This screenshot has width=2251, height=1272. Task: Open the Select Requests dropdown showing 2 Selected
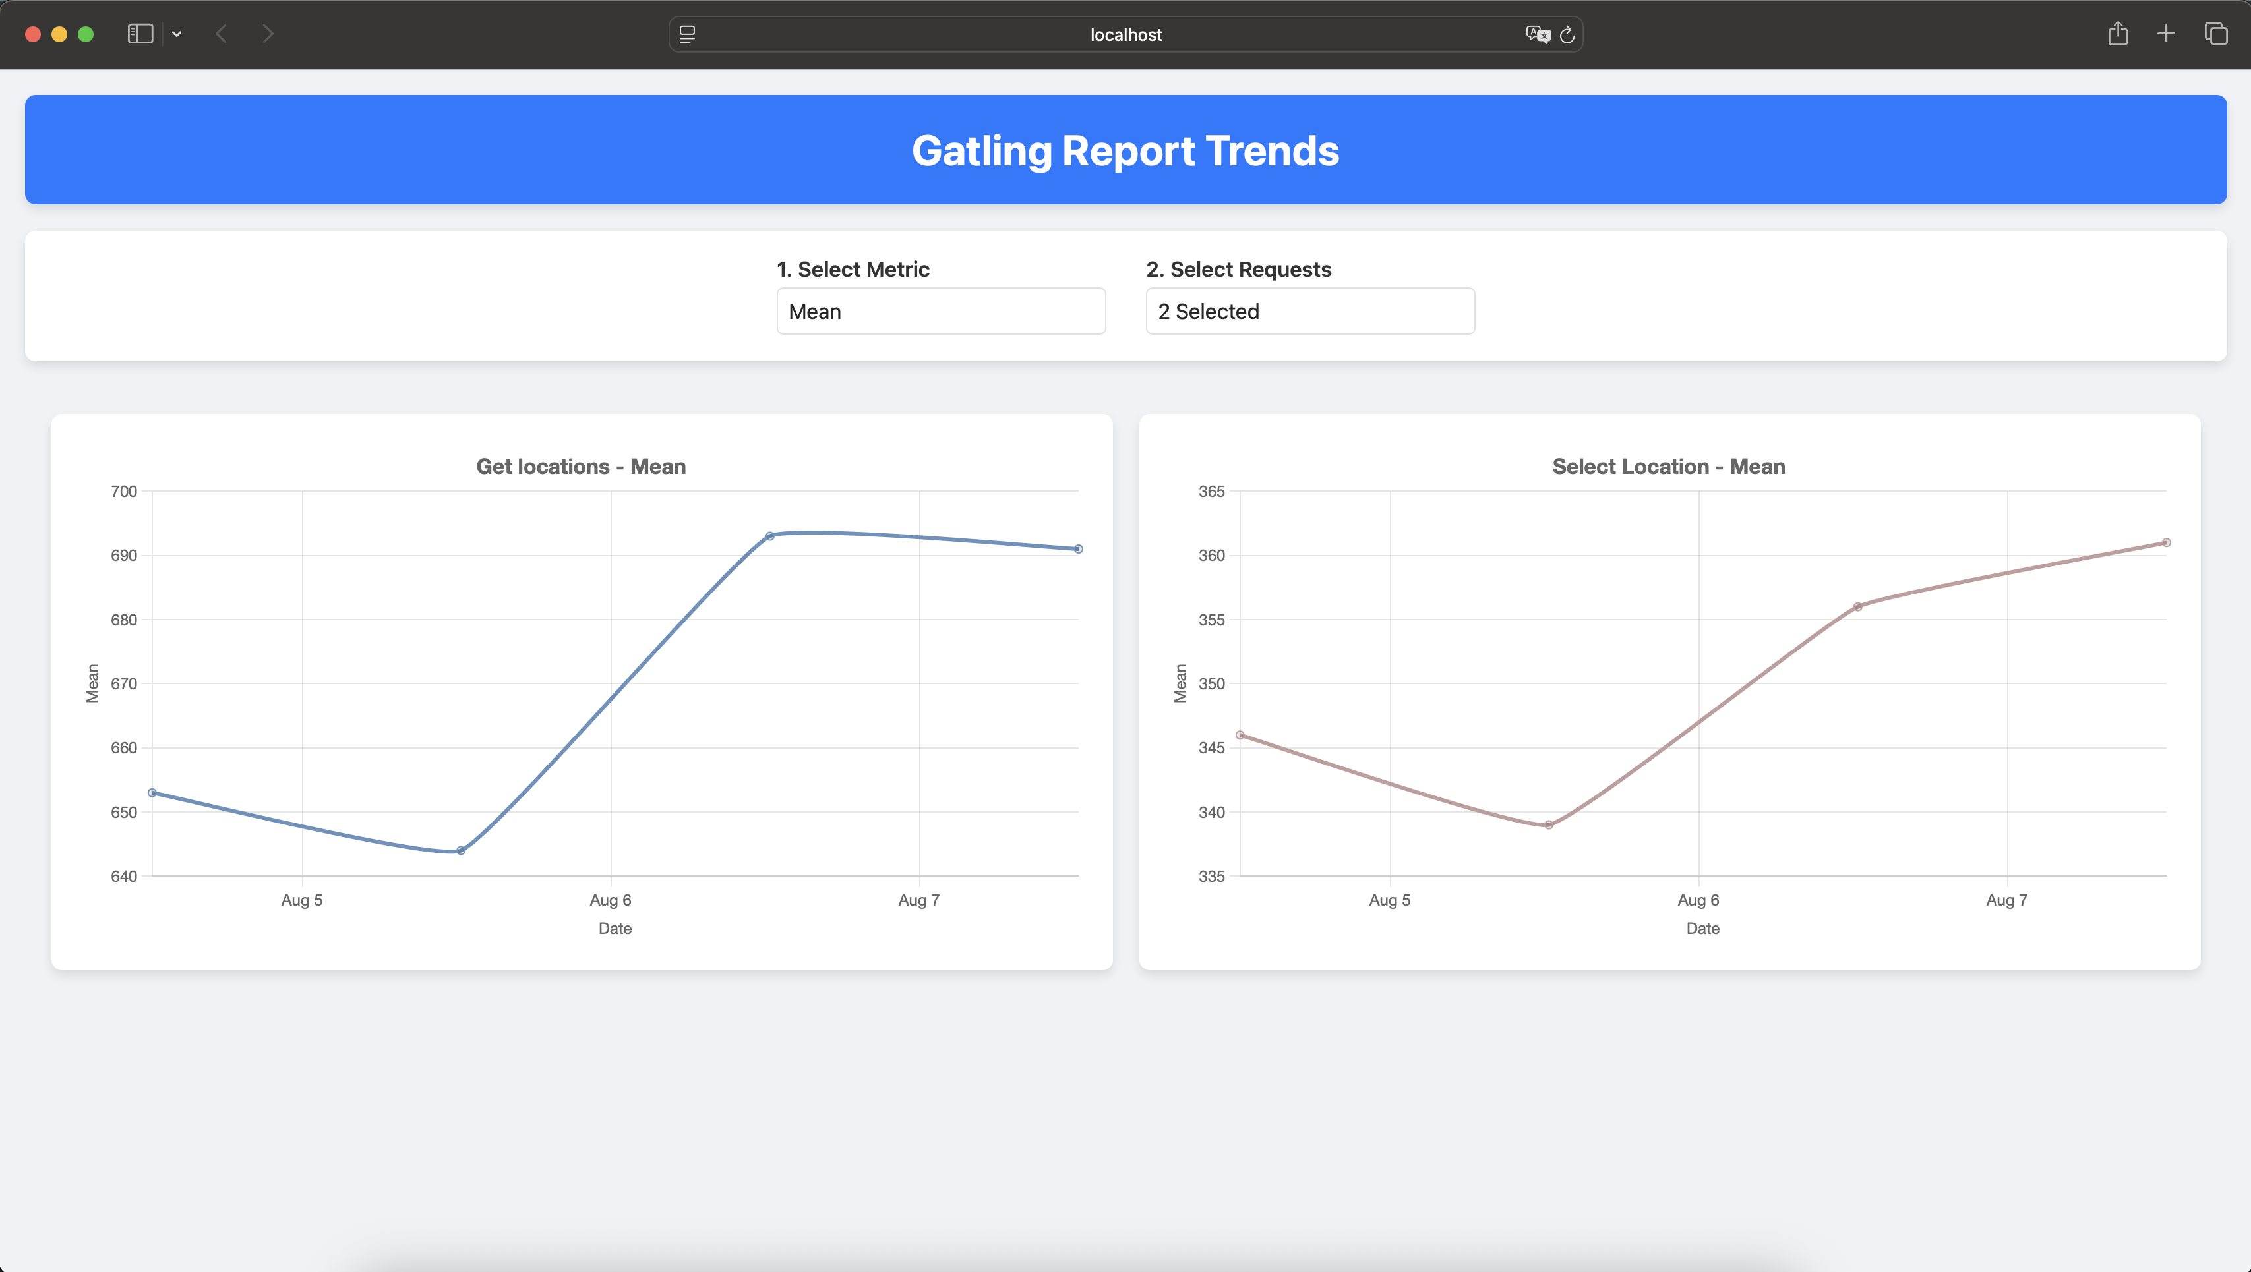tap(1309, 311)
